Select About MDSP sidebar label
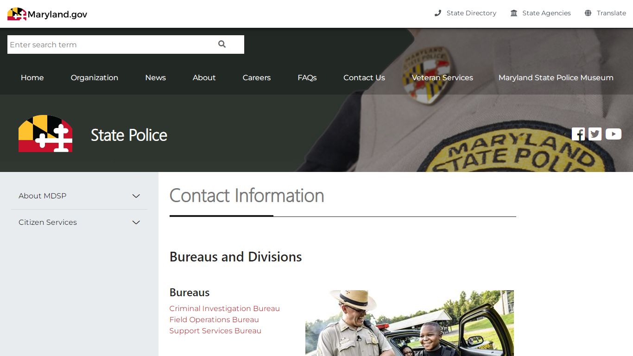 point(43,196)
